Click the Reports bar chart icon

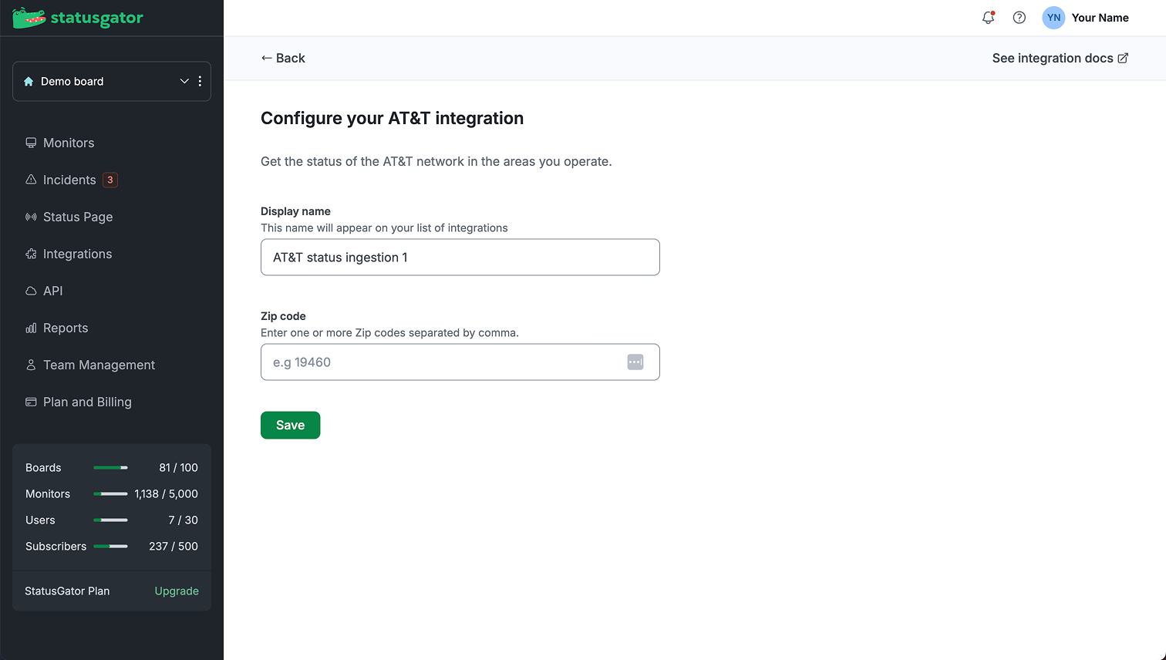[x=31, y=328]
